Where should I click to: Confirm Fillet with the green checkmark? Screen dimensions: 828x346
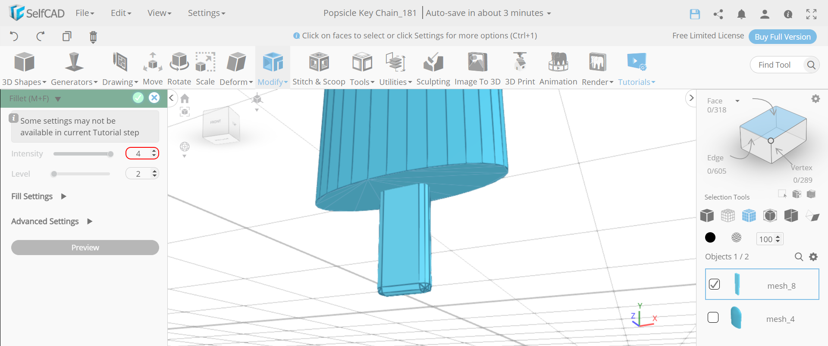[x=138, y=98]
